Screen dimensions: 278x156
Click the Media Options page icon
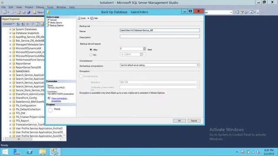48,23
